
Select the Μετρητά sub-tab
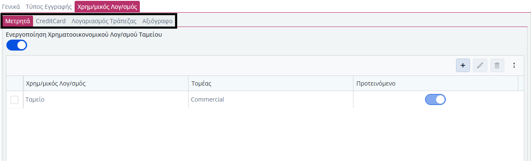[18, 21]
